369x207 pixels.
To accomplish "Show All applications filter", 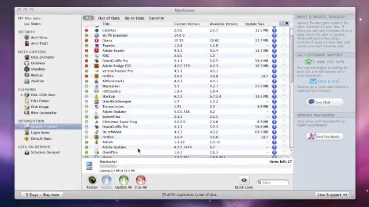I will click(x=88, y=18).
